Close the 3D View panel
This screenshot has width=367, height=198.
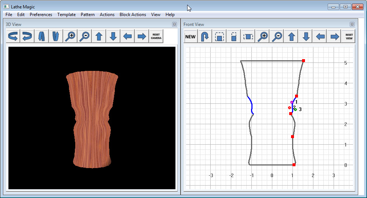[x=174, y=24]
